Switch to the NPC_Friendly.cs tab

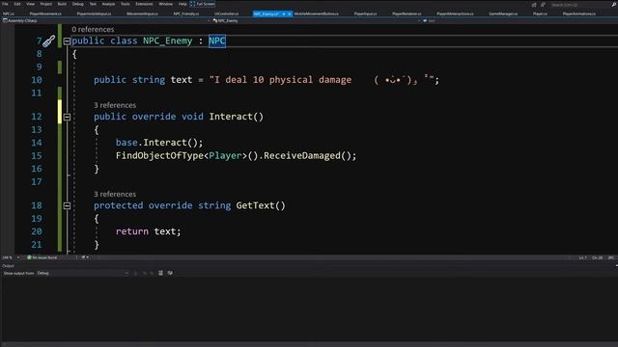tap(186, 13)
